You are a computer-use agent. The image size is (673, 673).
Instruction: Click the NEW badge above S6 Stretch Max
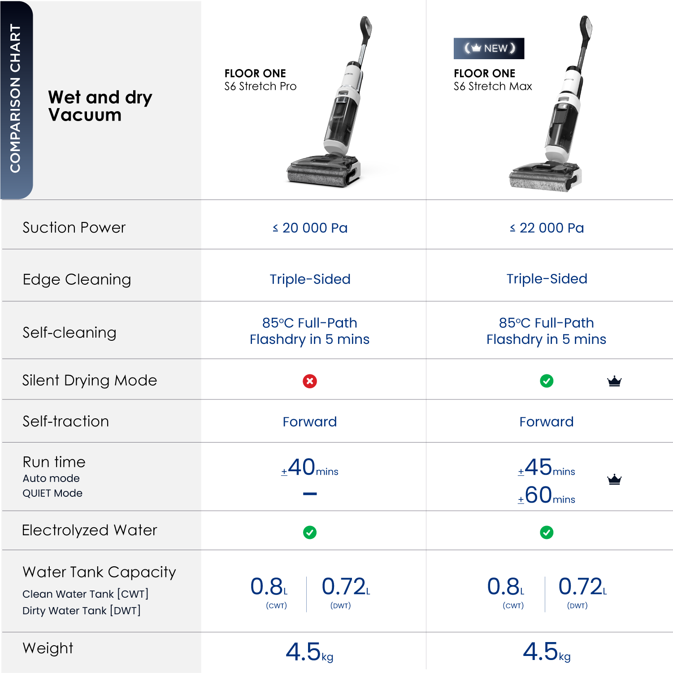(489, 48)
